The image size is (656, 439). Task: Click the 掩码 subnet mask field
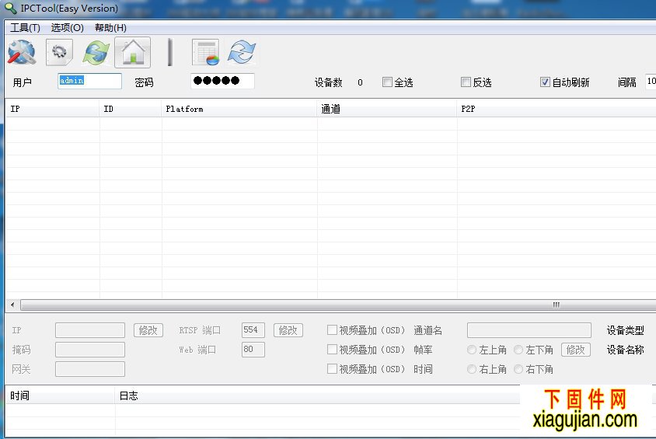[90, 350]
